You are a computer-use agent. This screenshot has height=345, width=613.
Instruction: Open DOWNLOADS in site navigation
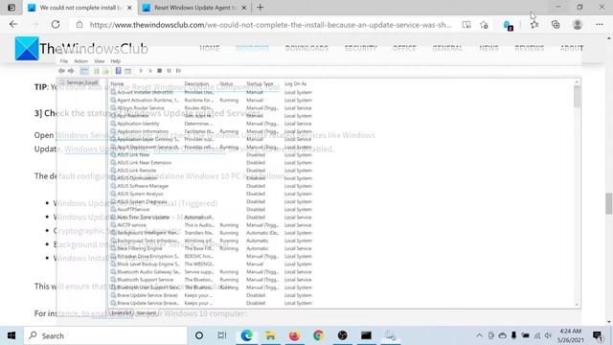(x=306, y=48)
